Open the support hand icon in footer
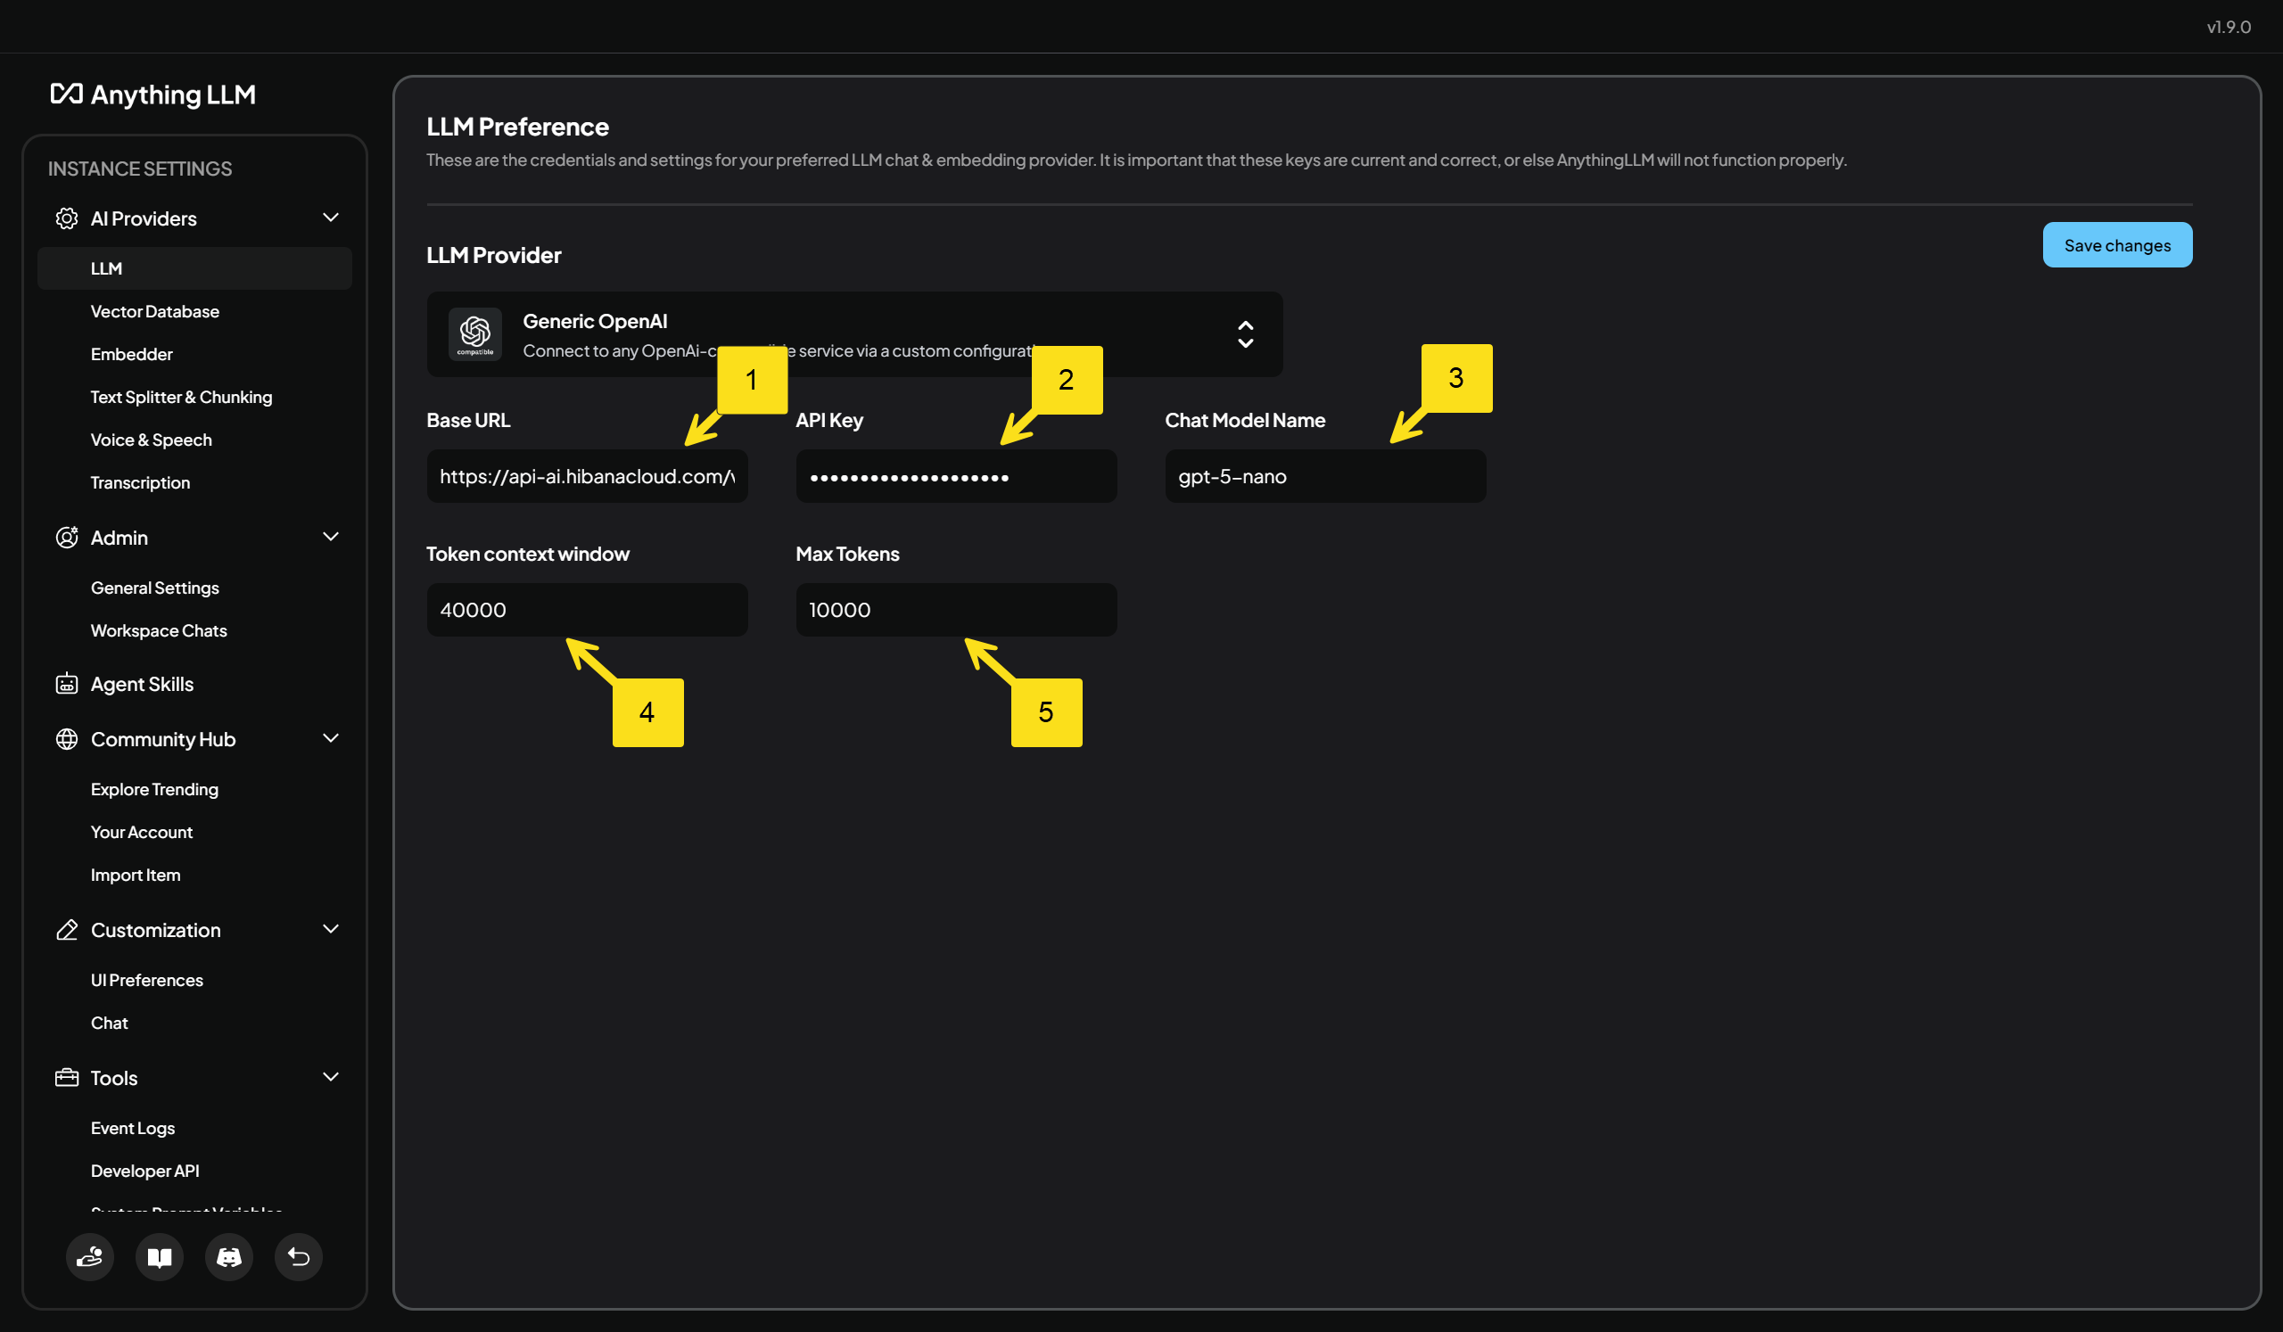2283x1332 pixels. [x=90, y=1257]
